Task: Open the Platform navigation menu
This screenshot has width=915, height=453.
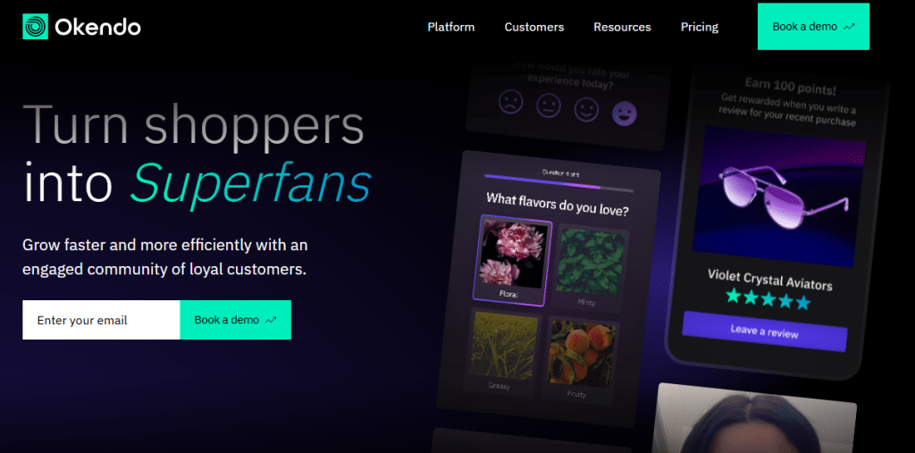Action: coord(451,27)
